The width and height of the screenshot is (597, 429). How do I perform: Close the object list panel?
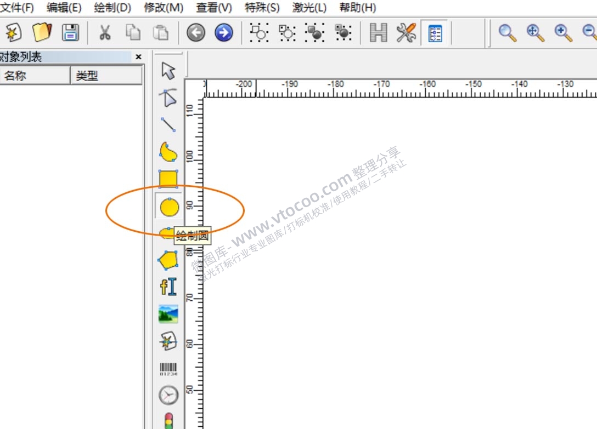tap(138, 57)
